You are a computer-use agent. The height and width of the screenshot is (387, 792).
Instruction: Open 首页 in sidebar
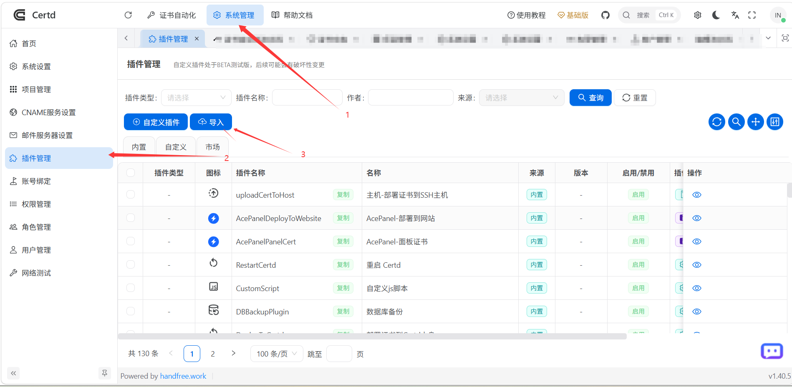(59, 43)
